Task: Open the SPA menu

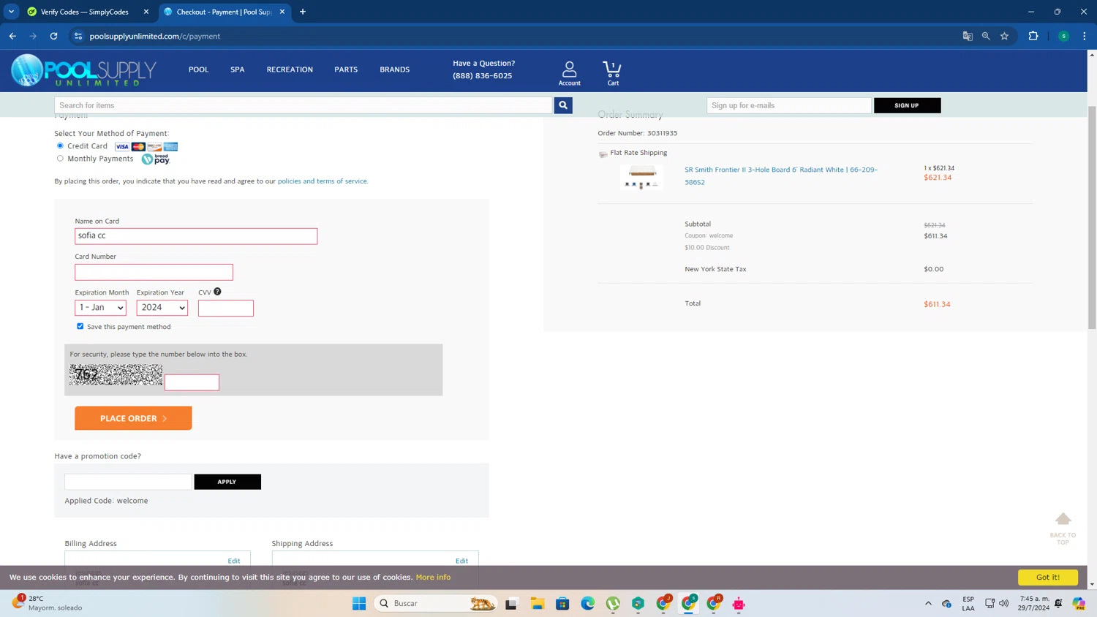Action: coord(237,69)
